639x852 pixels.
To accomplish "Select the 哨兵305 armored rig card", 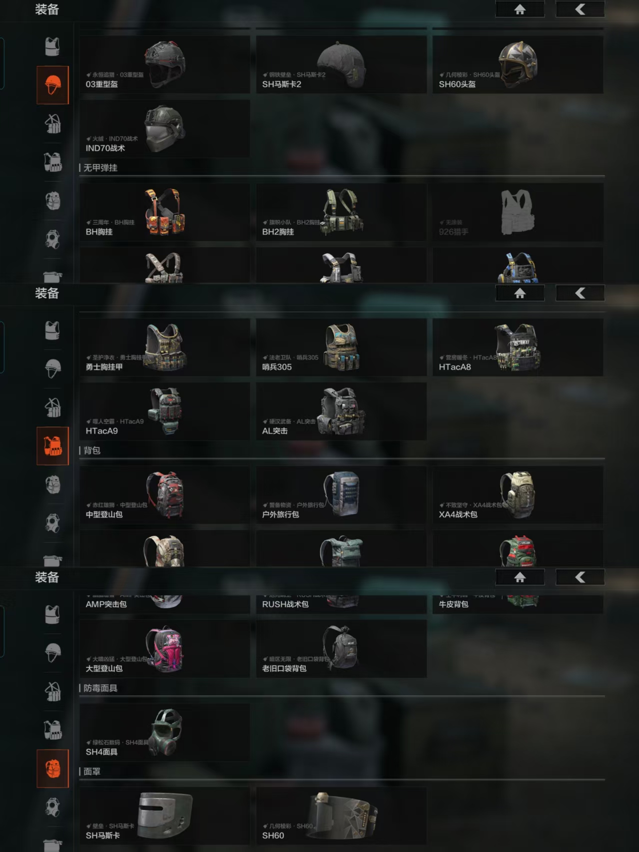I will pos(341,347).
